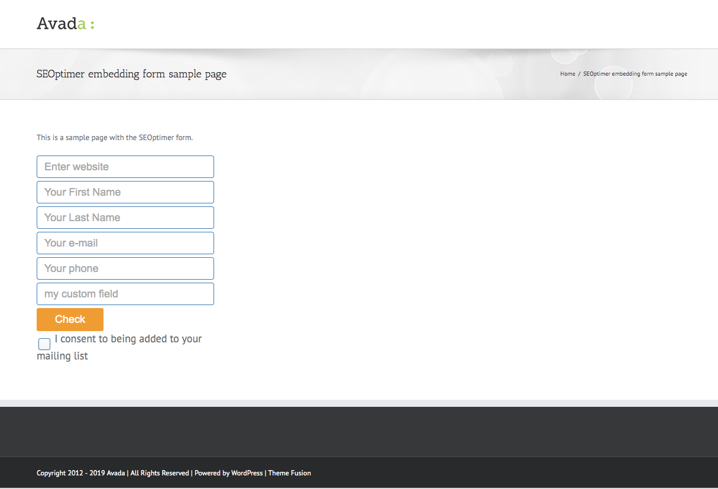Click the current page breadcrumb on the right
The width and height of the screenshot is (718, 489).
coord(635,74)
